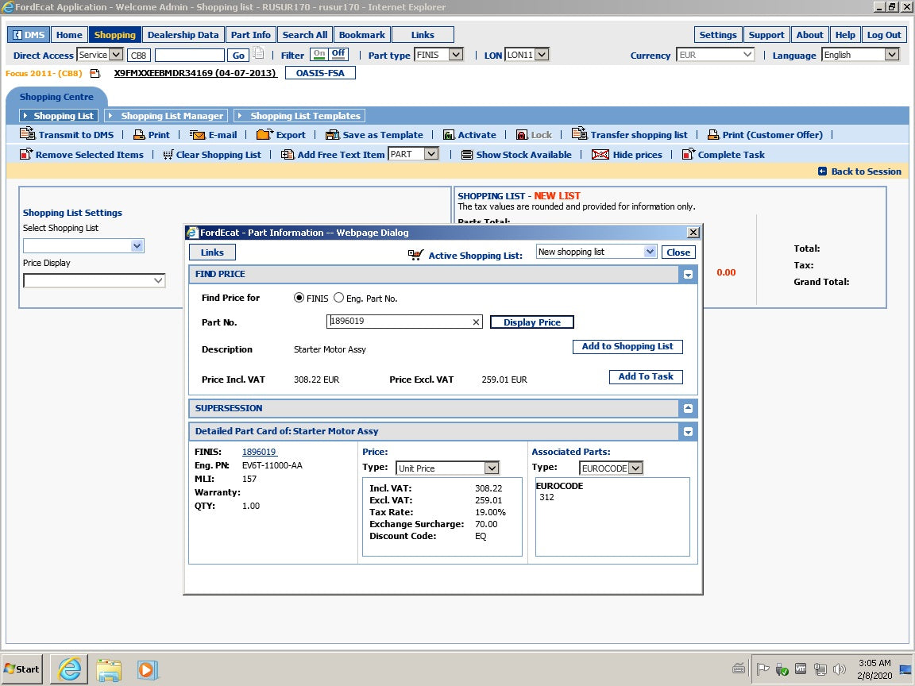Viewport: 915px width, 686px height.
Task: Click the Transmit to DMS icon
Action: 28,133
